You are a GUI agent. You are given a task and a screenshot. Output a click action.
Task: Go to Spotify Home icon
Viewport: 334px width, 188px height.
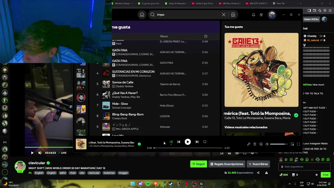[x=142, y=15]
